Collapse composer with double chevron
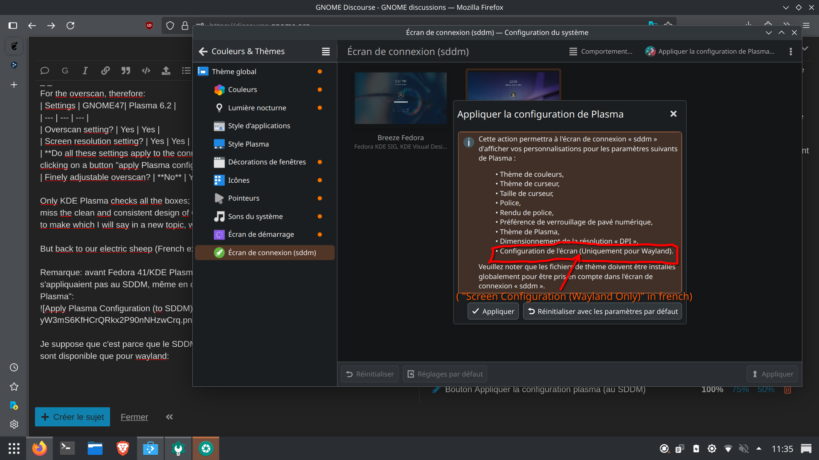819x460 pixels. click(x=169, y=417)
